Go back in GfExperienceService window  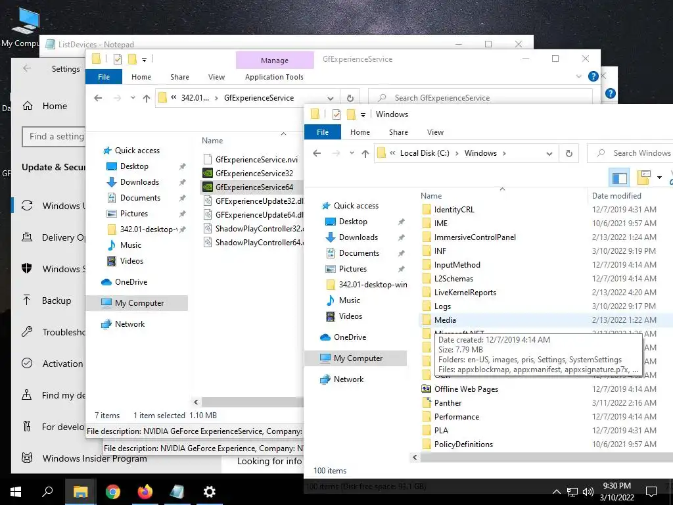[98, 98]
